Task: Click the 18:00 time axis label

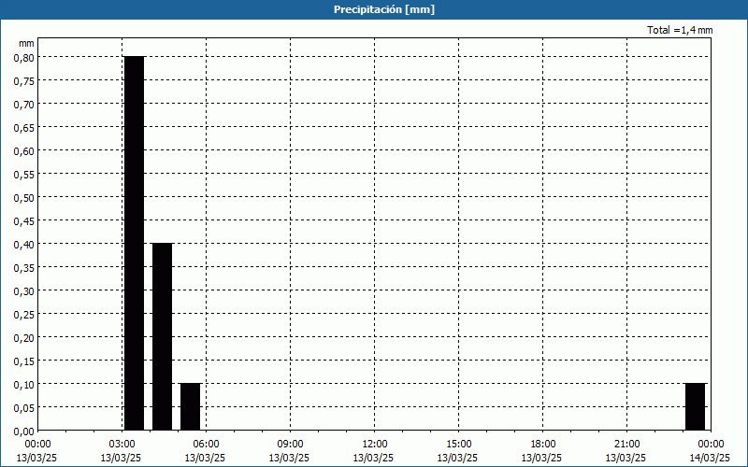Action: tap(542, 445)
